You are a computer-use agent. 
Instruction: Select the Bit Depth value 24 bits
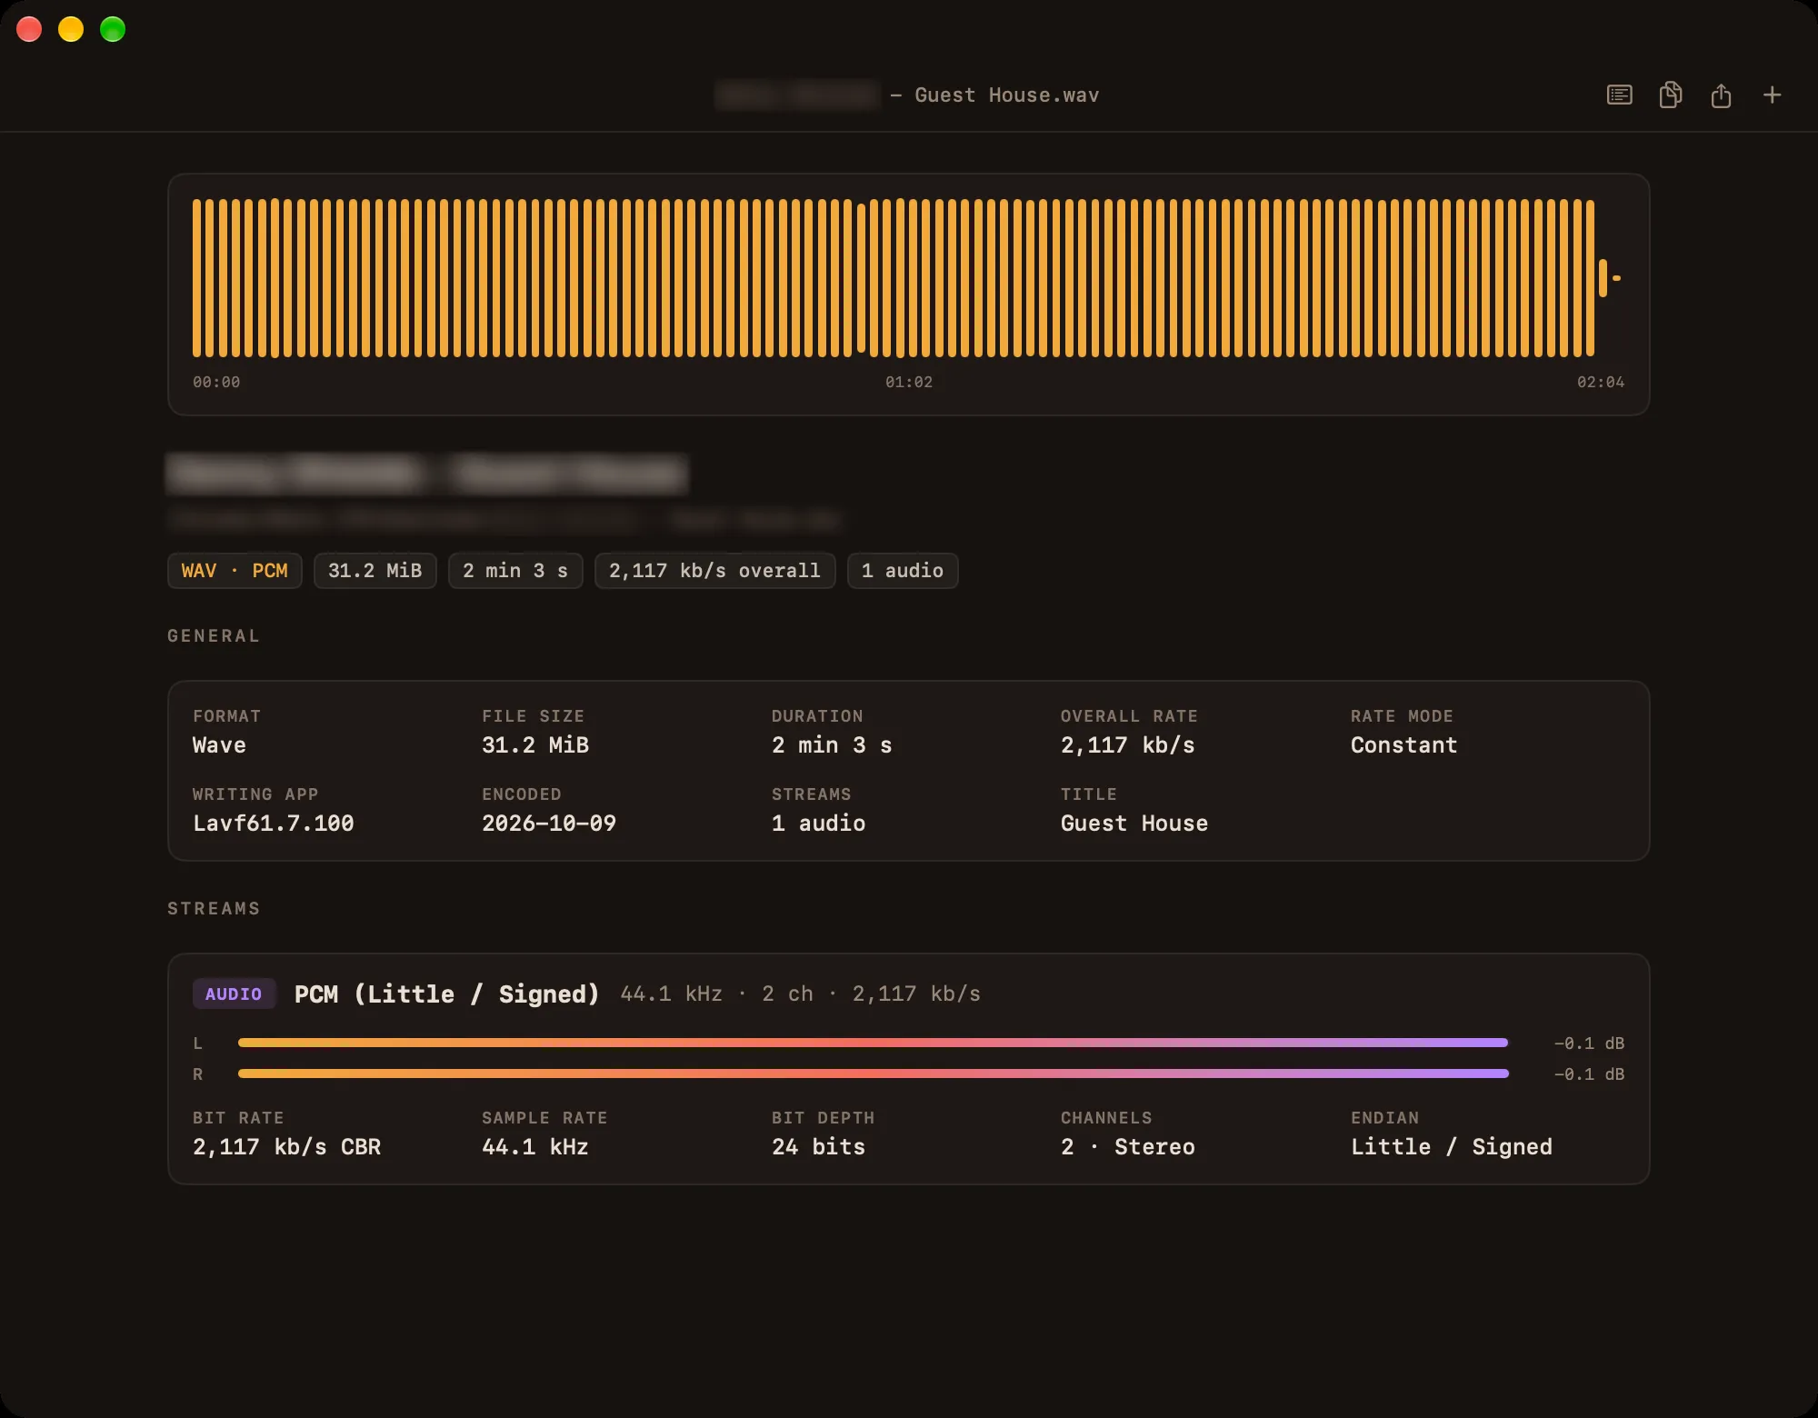(x=819, y=1147)
